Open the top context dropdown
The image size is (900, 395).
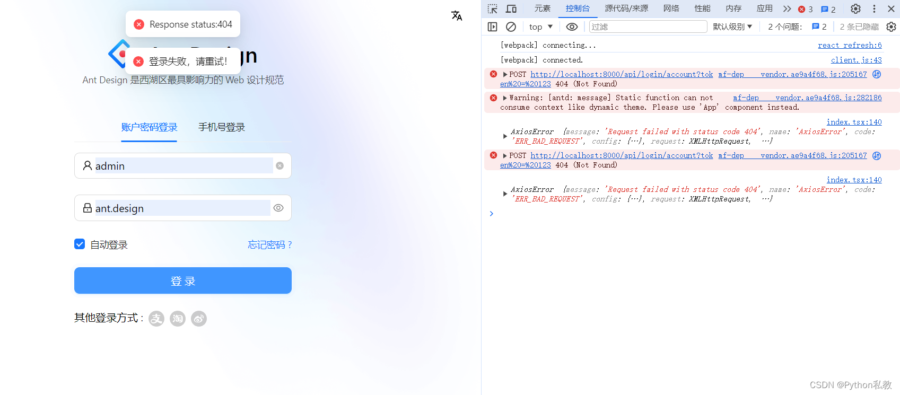[541, 27]
